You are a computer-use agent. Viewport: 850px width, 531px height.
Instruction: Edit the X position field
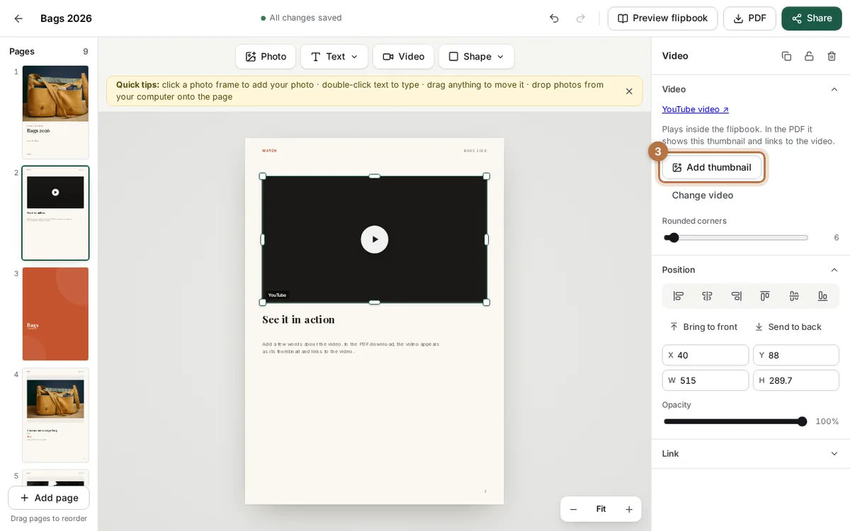point(705,355)
